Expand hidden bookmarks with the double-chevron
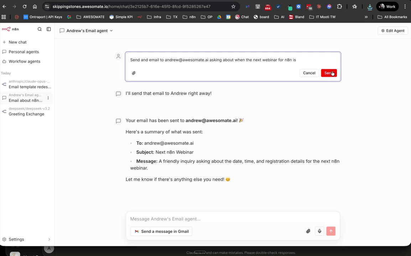This screenshot has height=256, width=411. 366,17
